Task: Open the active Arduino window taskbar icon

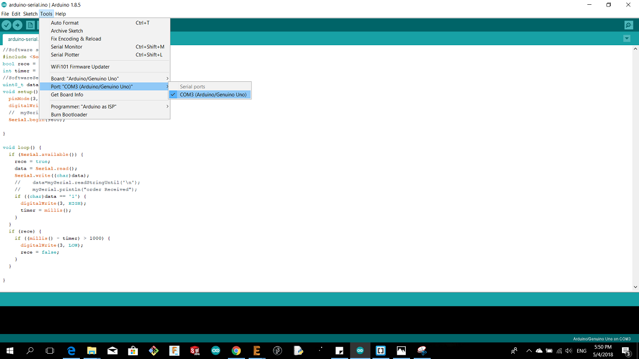Action: 360,350
